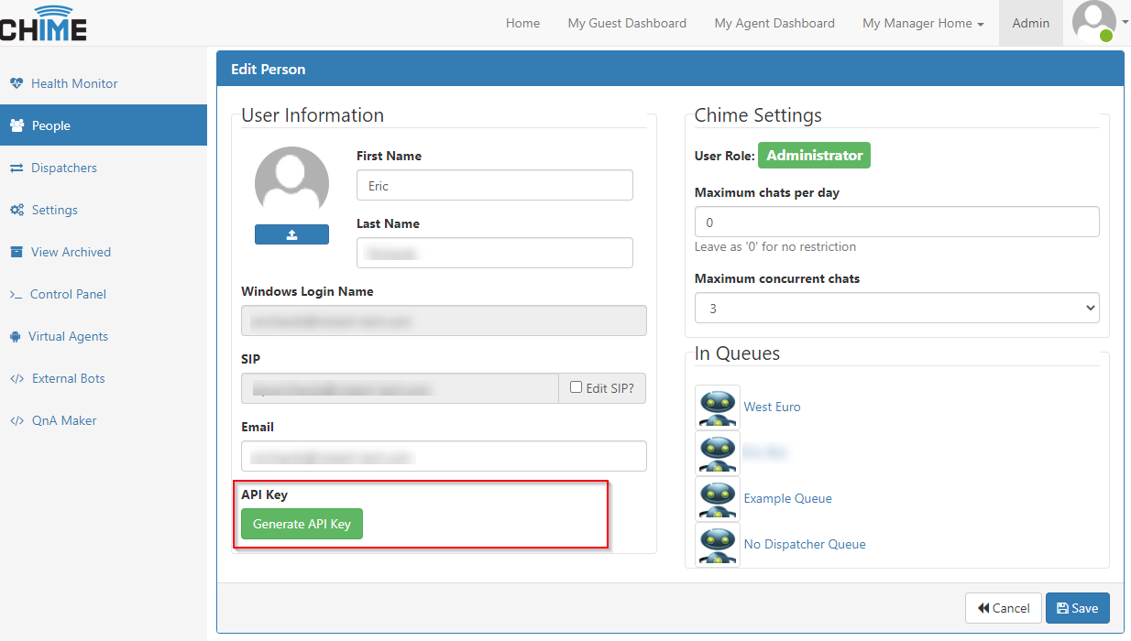Click the QnA Maker code icon
This screenshot has width=1131, height=641.
(x=16, y=420)
